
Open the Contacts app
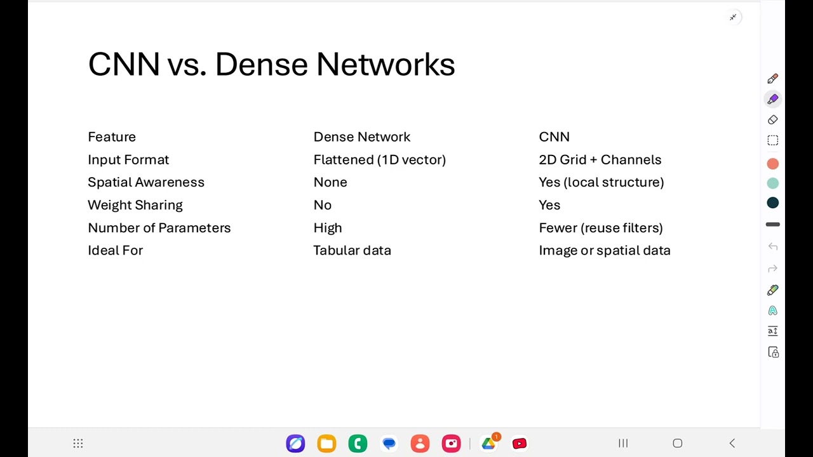click(x=420, y=443)
